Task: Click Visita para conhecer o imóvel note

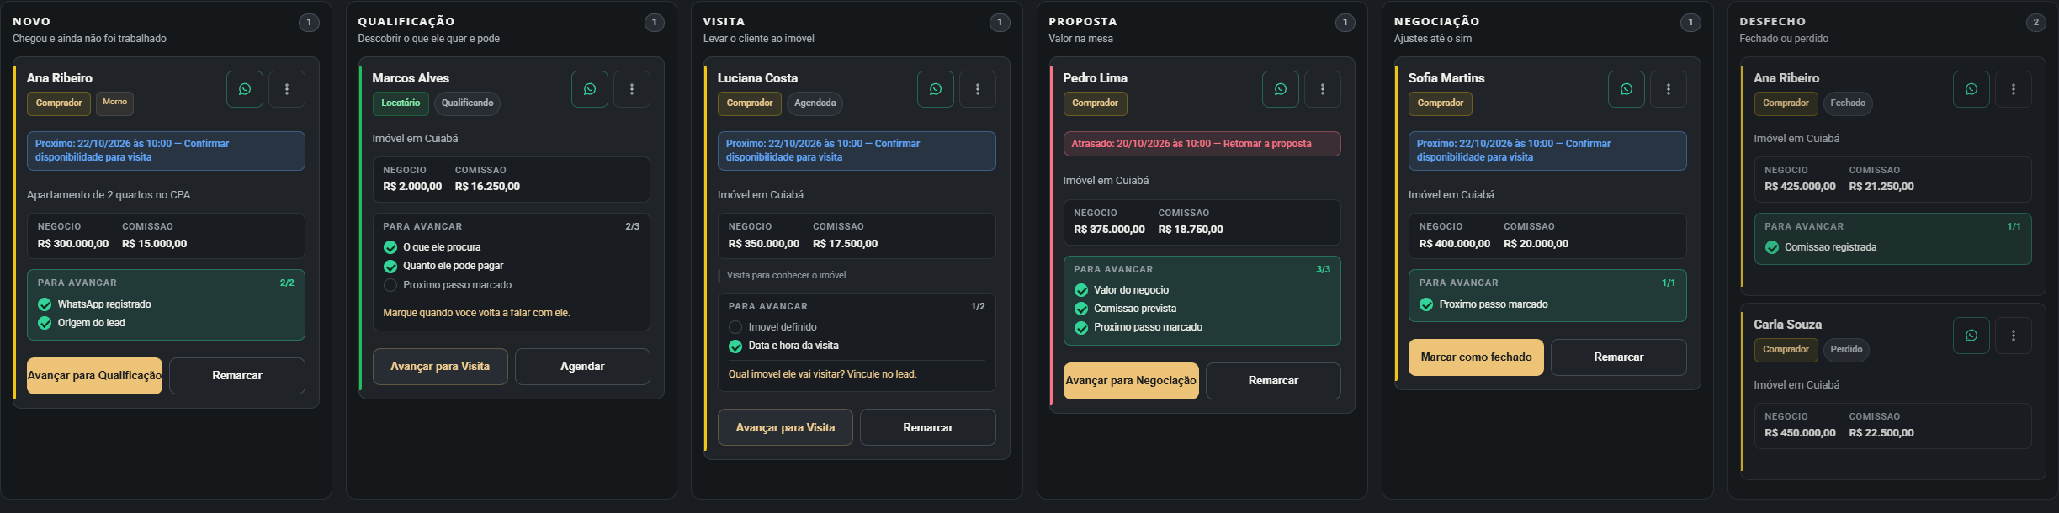Action: (x=786, y=276)
